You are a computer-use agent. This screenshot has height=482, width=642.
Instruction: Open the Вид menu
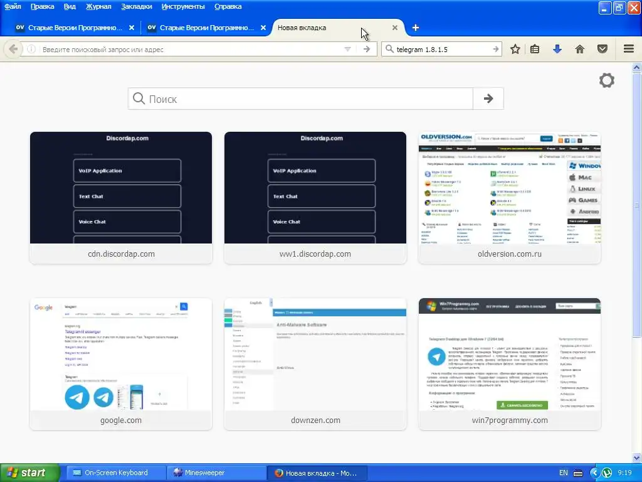(x=70, y=6)
